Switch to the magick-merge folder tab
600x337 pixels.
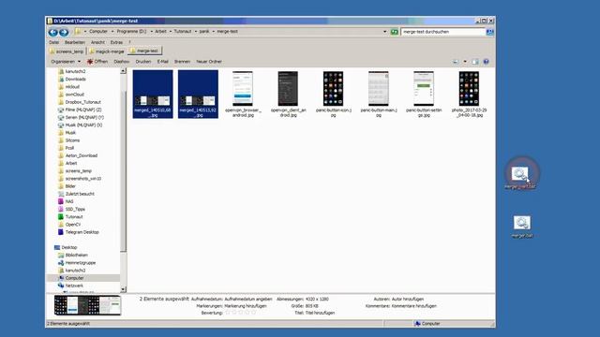click(x=107, y=51)
